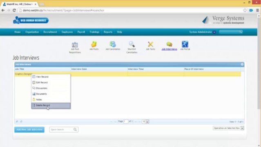Open the Chrome menu icon
The image size is (261, 147).
[x=257, y=10]
